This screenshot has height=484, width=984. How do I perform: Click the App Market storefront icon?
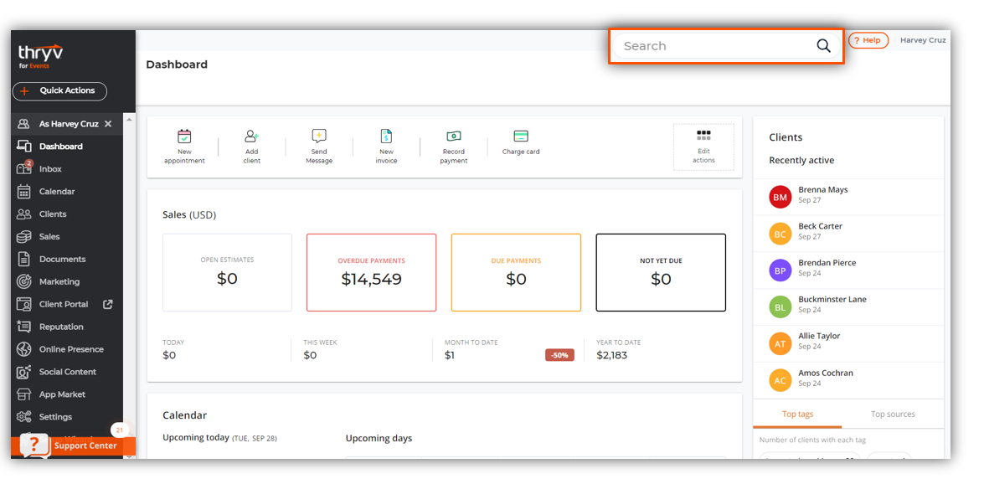pyautogui.click(x=23, y=394)
